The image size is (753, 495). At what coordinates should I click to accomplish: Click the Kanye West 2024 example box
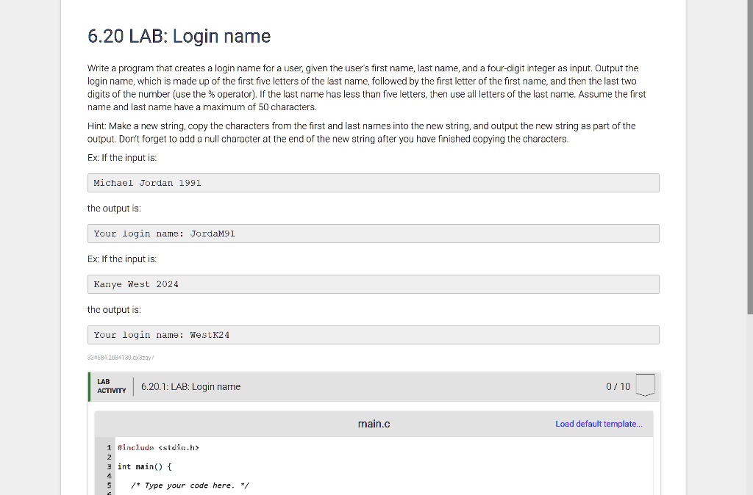tap(373, 283)
